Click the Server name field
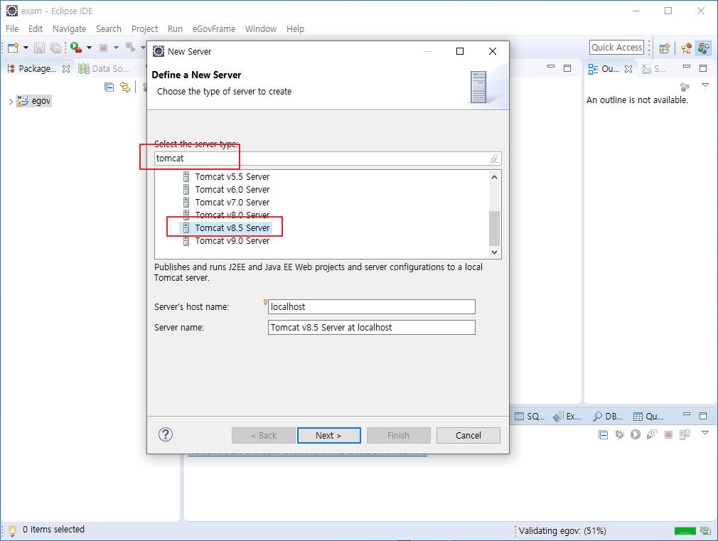 [371, 328]
